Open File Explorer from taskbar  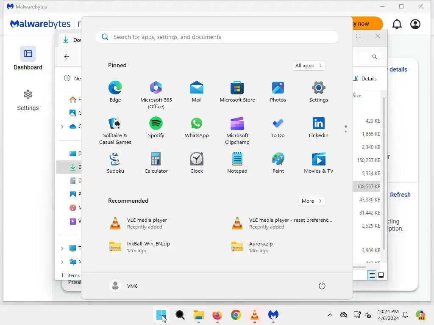198,315
